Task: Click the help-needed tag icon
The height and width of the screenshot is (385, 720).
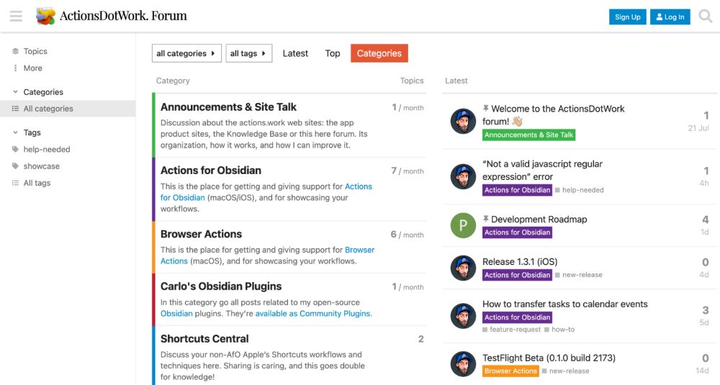Action: (x=15, y=149)
